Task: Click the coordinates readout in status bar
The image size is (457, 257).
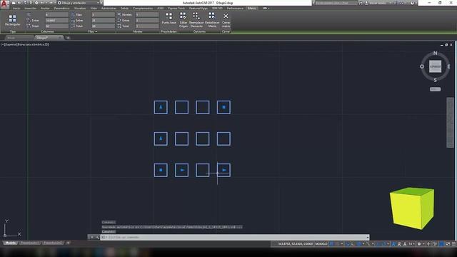Action: [295, 244]
